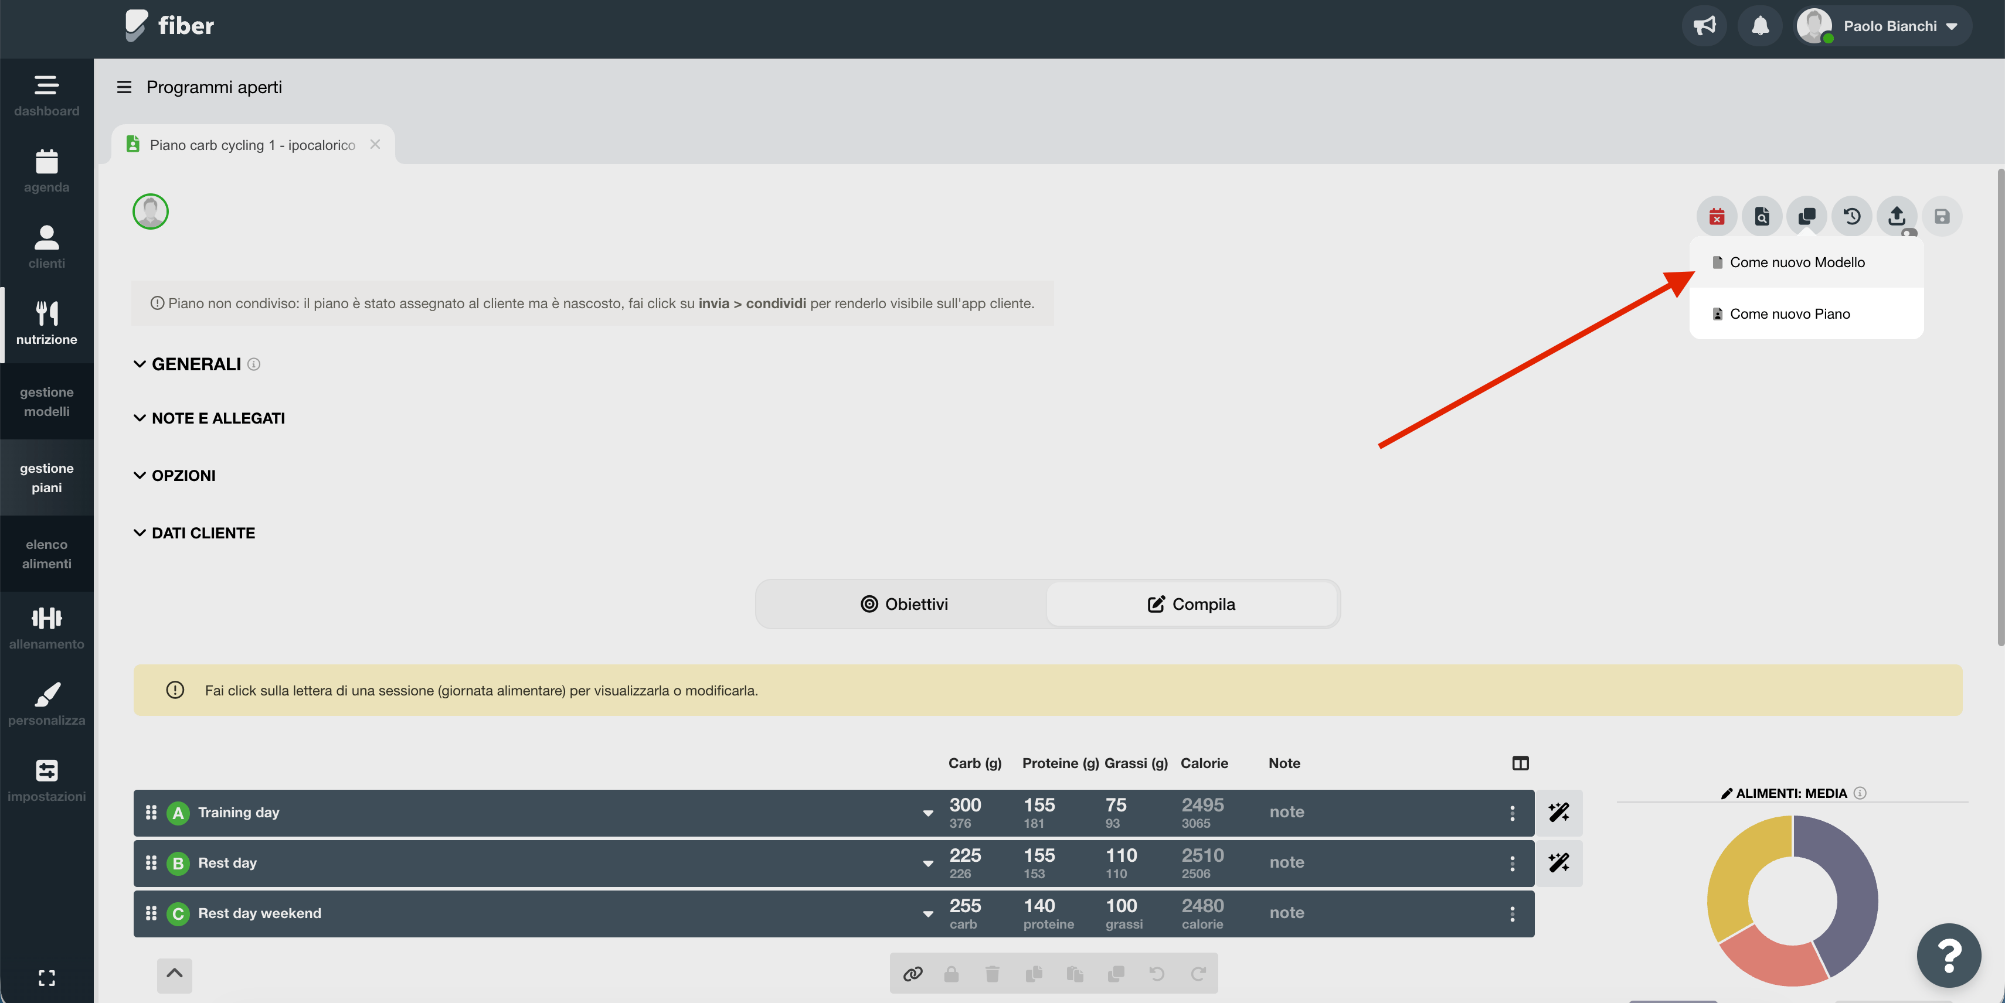Image resolution: width=2005 pixels, height=1003 pixels.
Task: Open allenamento section in sidebar
Action: [x=46, y=629]
